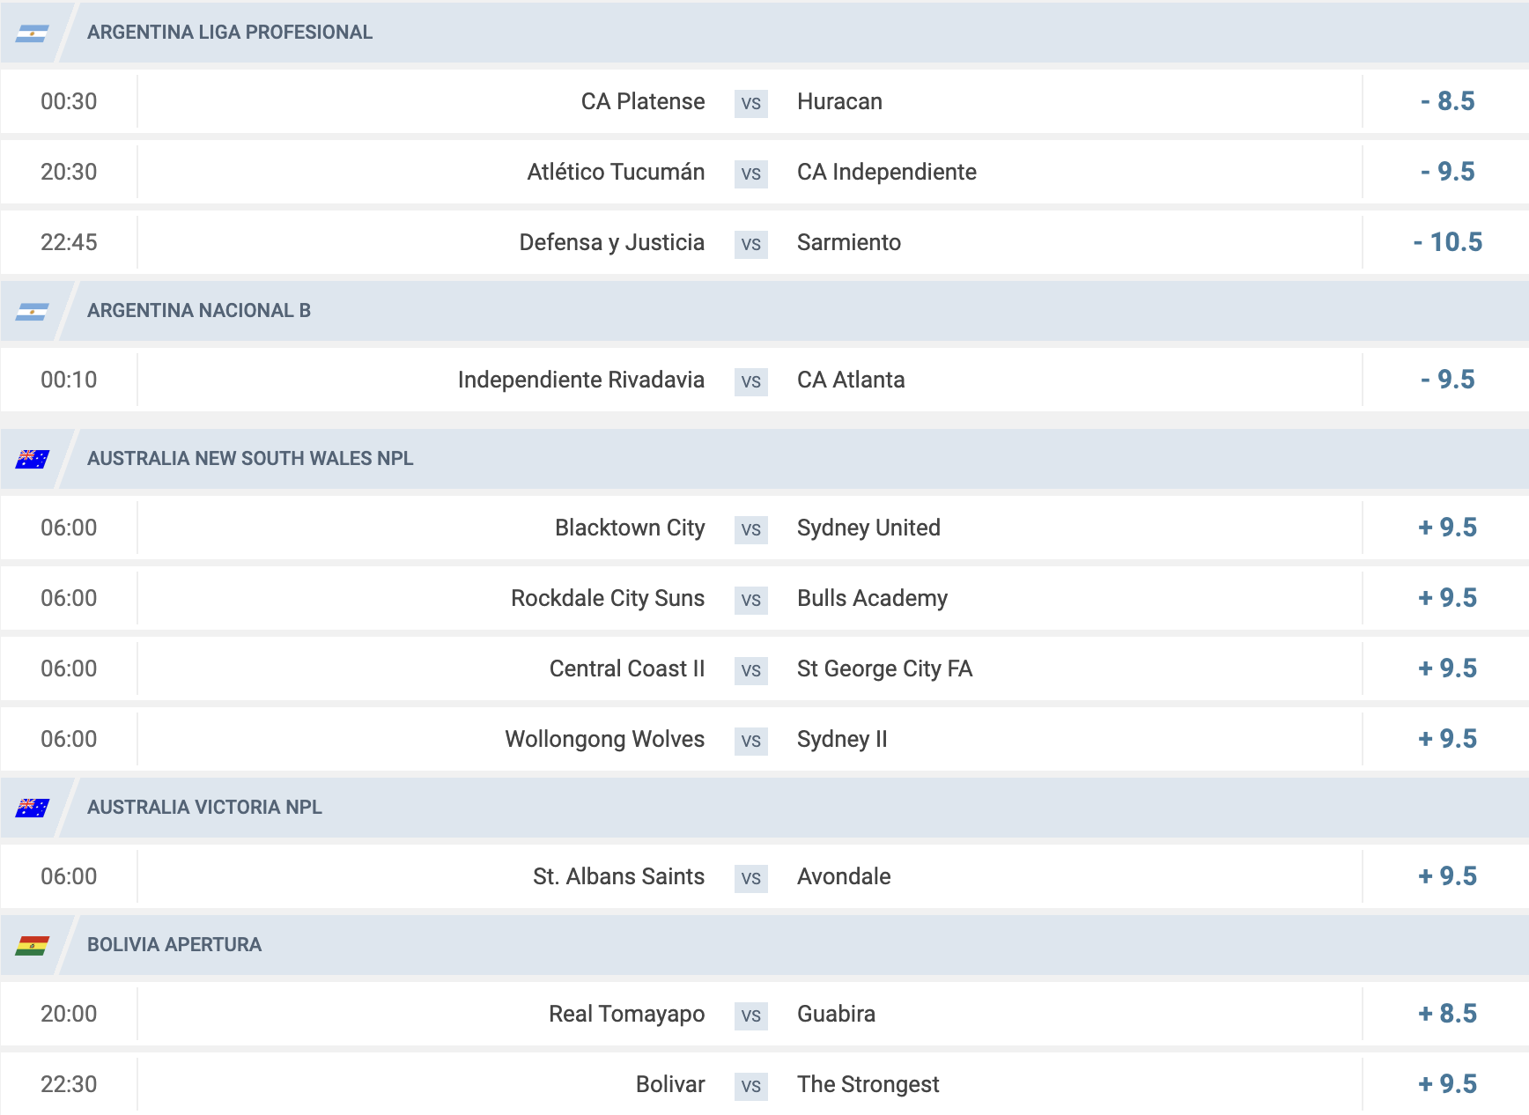This screenshot has height=1115, width=1529.
Task: Open the Argentina Liga Profesional league header
Action: (764, 33)
